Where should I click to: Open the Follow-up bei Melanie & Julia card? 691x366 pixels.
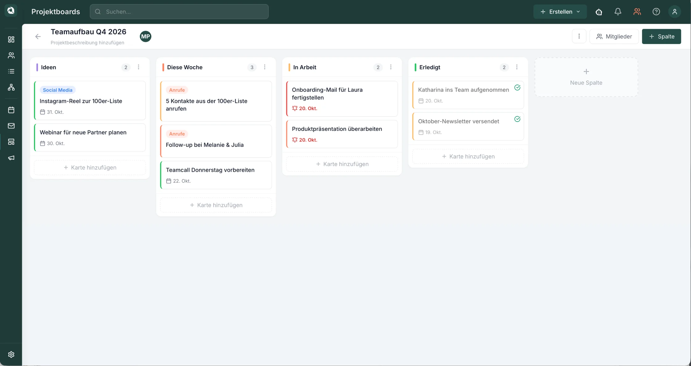(216, 141)
